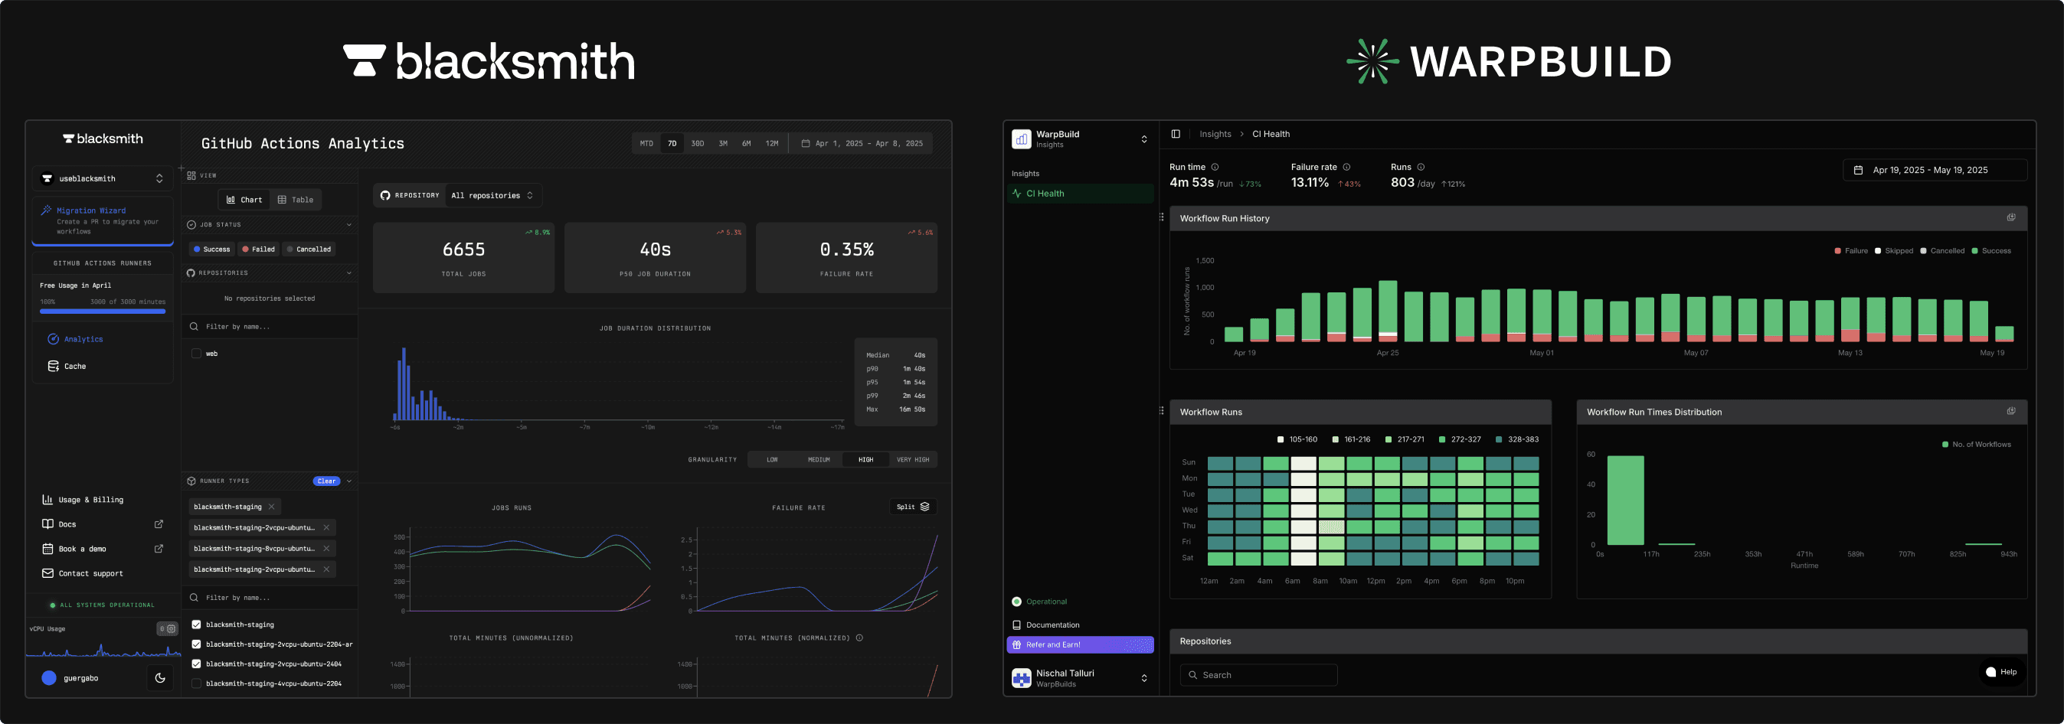Viewport: 2064px width, 724px height.
Task: Open the Refer and Earn! link
Action: [1079, 644]
